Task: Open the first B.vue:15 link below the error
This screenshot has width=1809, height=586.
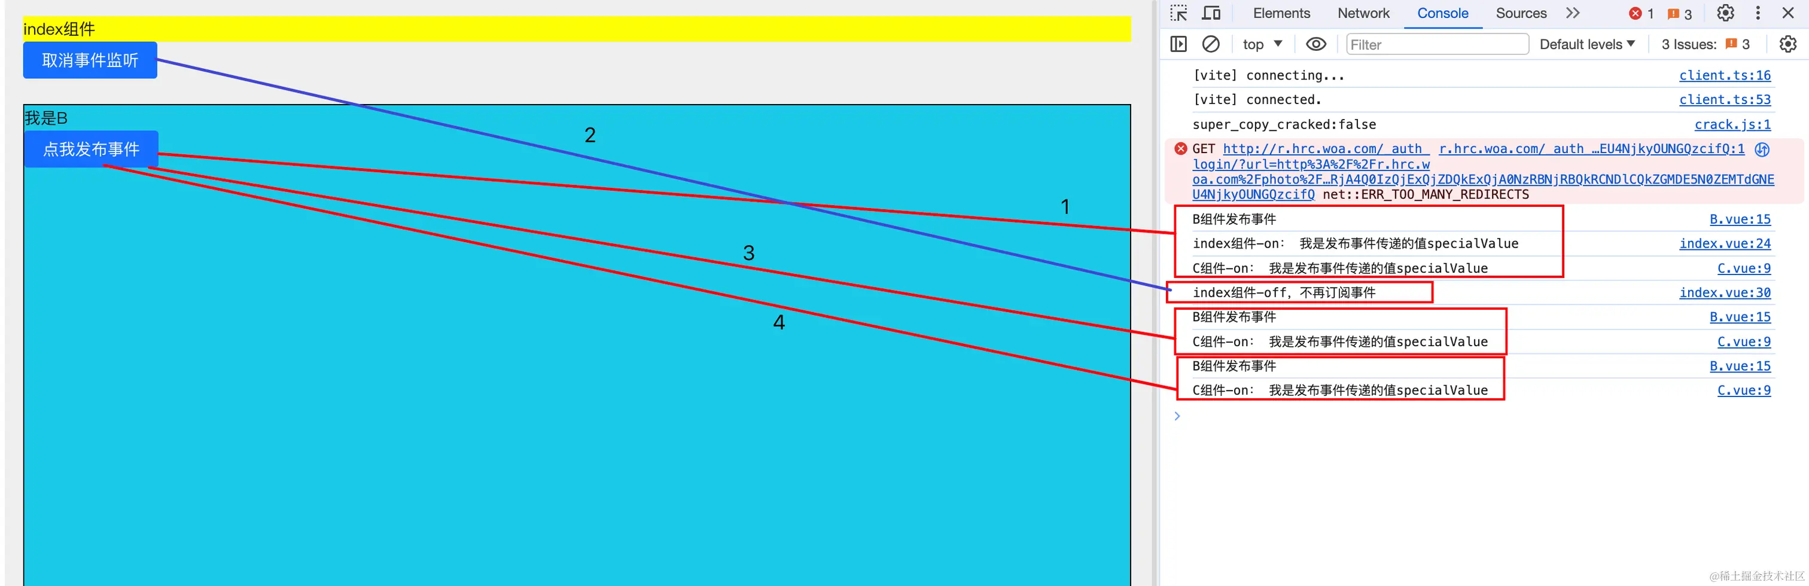Action: [x=1740, y=219]
